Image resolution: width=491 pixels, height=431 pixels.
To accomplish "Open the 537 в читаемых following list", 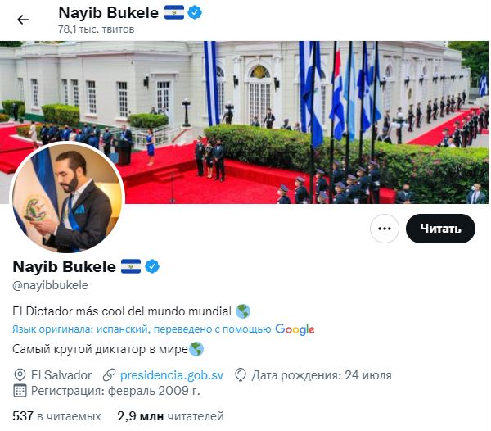I will [x=56, y=416].
